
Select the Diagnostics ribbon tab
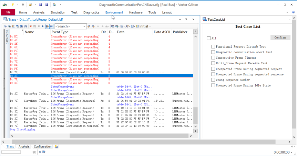pos(91,12)
